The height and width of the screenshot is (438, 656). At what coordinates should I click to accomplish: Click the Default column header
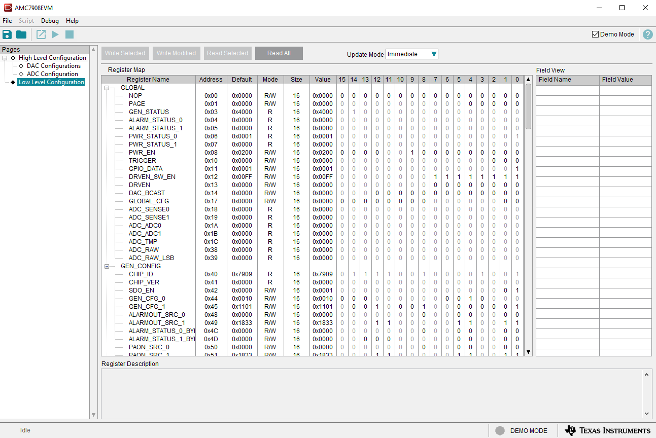242,80
